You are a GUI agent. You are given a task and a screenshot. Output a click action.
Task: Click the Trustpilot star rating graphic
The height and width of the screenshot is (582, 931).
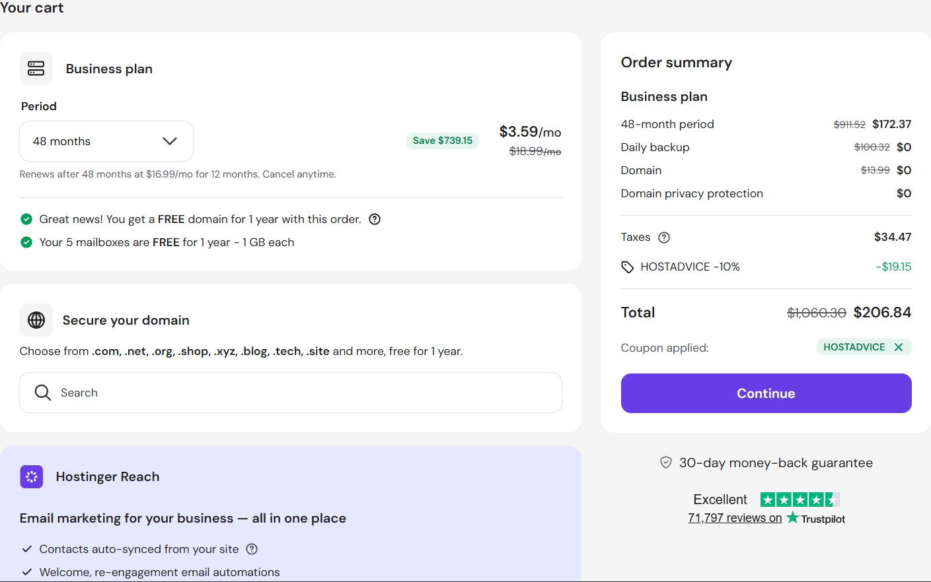pyautogui.click(x=800, y=500)
